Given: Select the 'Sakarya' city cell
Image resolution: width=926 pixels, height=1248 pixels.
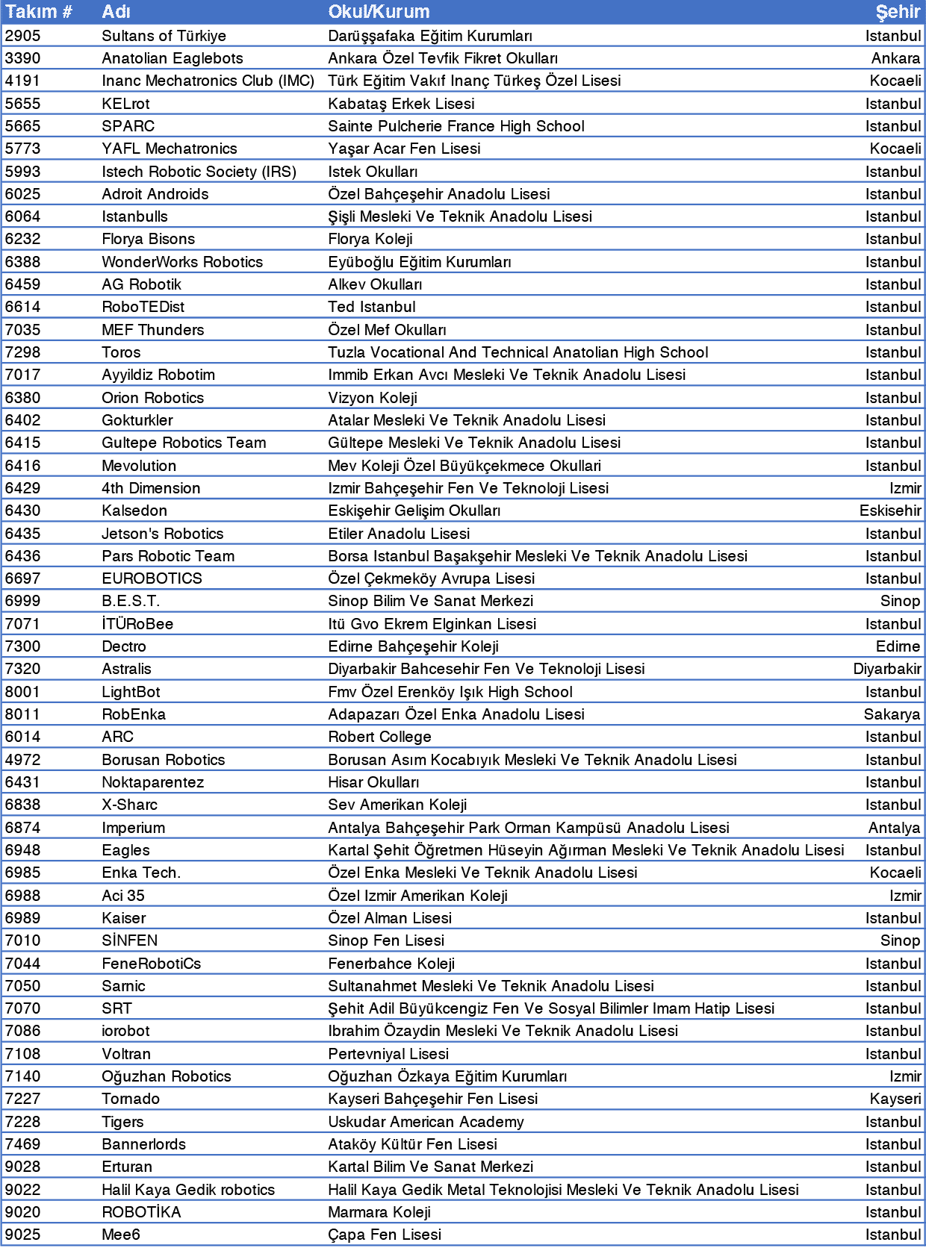Looking at the screenshot, I should click(x=892, y=714).
